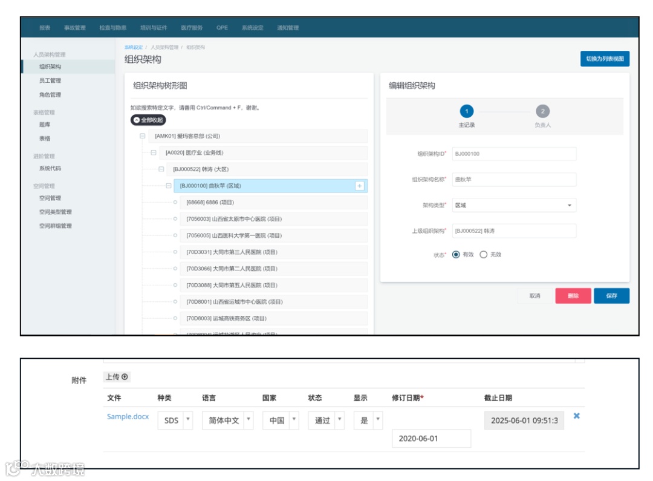Select tree row [A0020] 医疗业 (业务线)
The width and height of the screenshot is (653, 481).
pyautogui.click(x=264, y=153)
